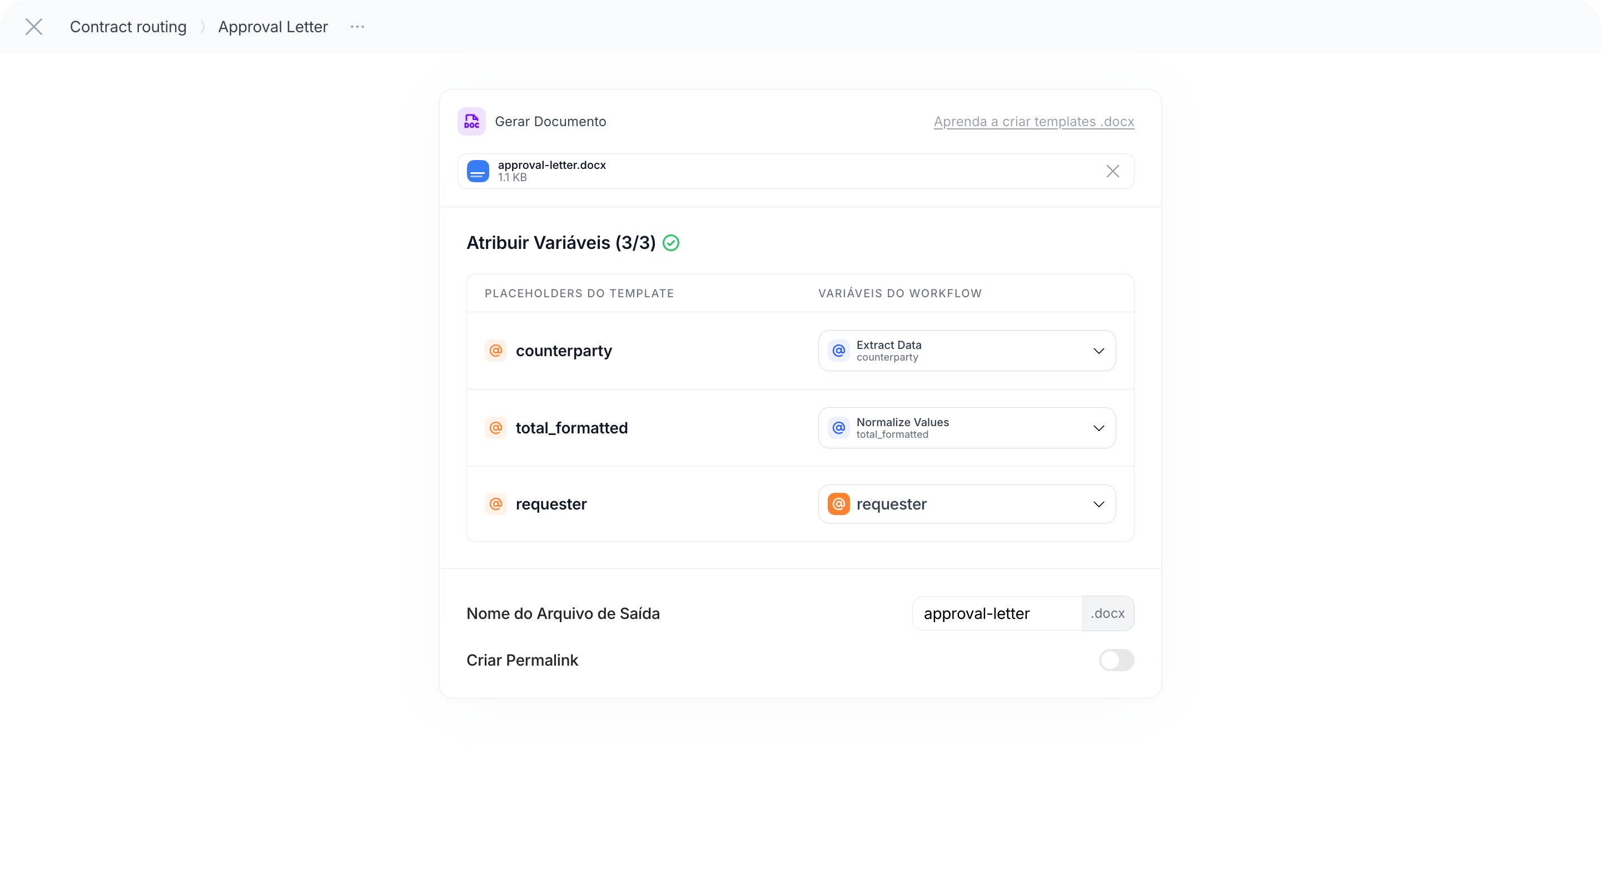The height and width of the screenshot is (889, 1601).
Task: Go to Contract routing breadcrumb
Action: point(128,27)
